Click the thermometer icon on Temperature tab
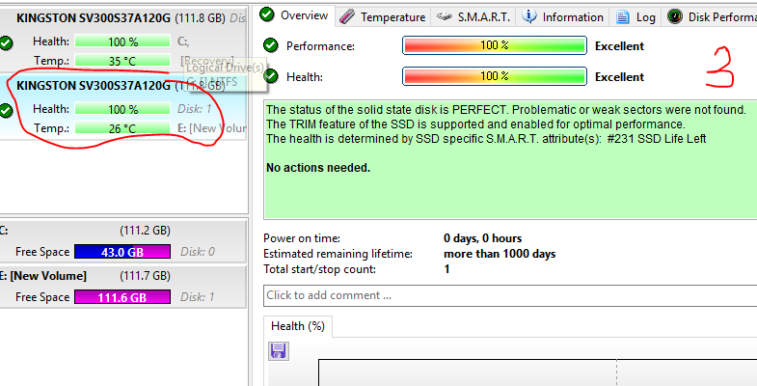 [x=346, y=17]
